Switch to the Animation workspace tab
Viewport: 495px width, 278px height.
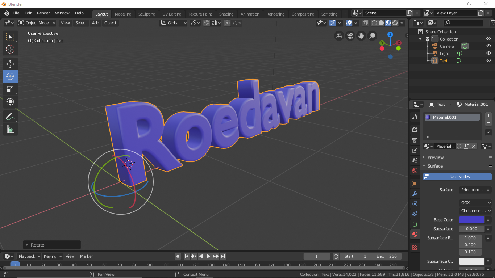(x=250, y=14)
